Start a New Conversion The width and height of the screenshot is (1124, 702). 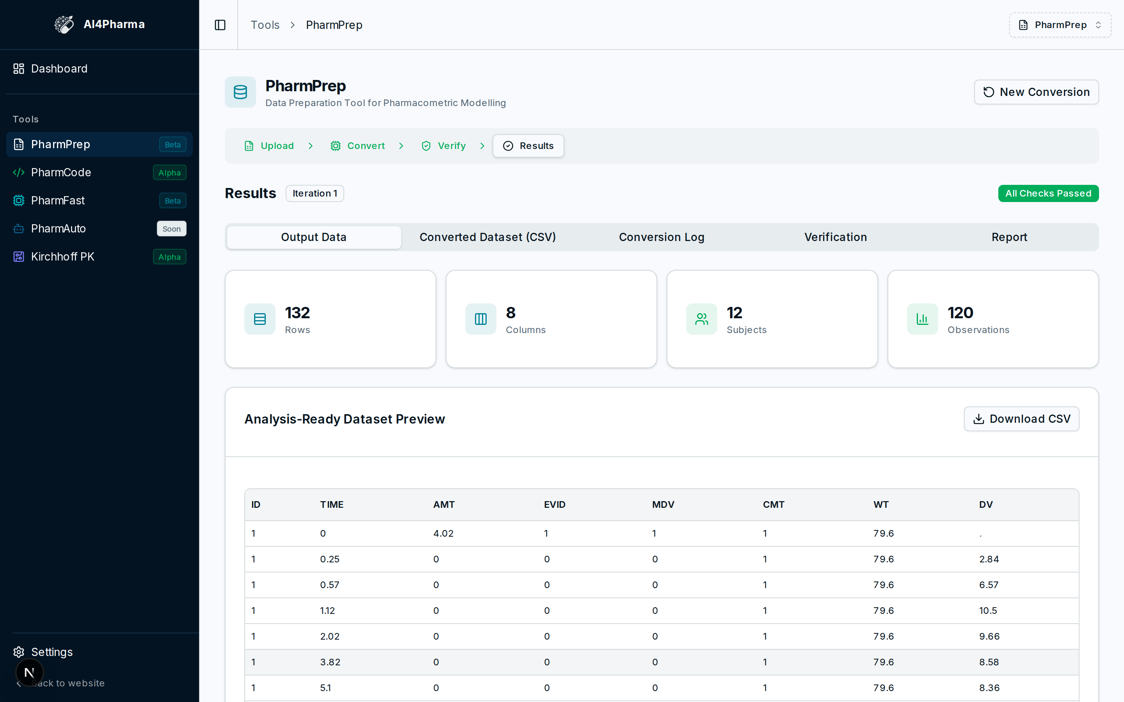[1036, 92]
